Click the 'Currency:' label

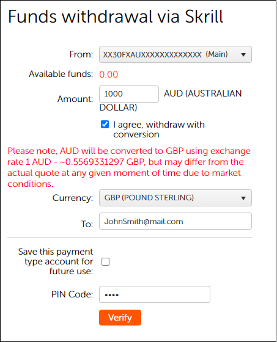[x=73, y=198]
